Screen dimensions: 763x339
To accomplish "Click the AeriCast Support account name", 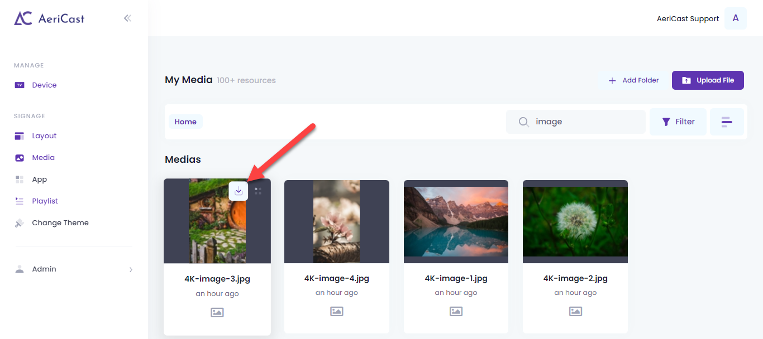I will click(x=688, y=19).
